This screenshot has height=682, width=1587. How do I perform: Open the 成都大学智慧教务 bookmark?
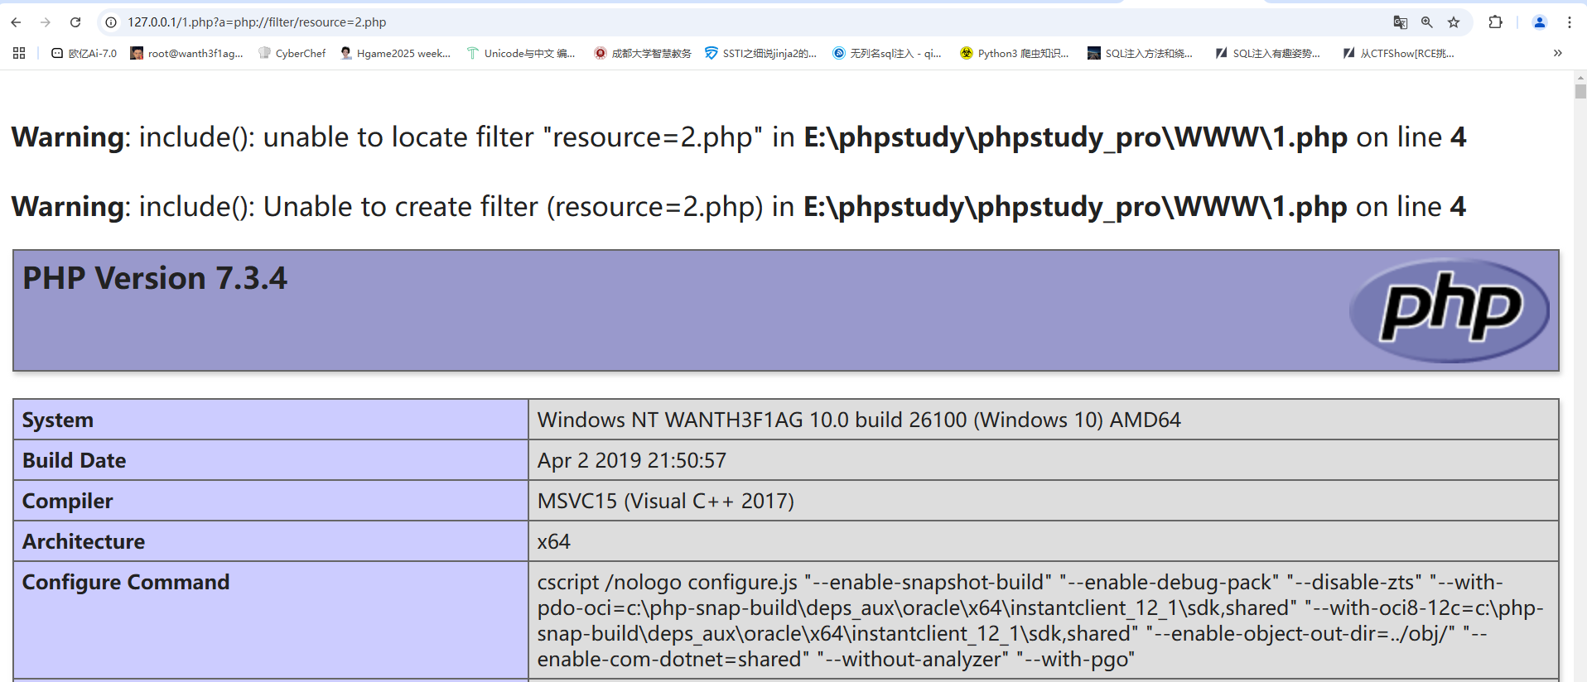click(x=643, y=53)
